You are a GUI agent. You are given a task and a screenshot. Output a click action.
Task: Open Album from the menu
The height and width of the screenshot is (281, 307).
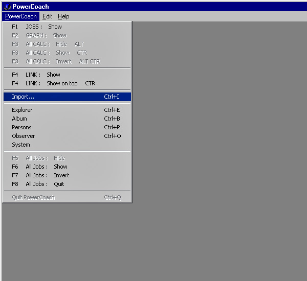tap(67, 119)
